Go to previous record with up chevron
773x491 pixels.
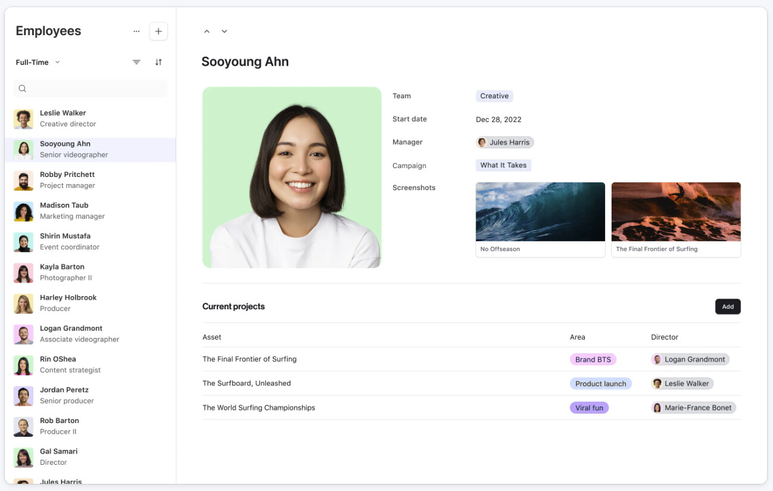click(x=207, y=32)
